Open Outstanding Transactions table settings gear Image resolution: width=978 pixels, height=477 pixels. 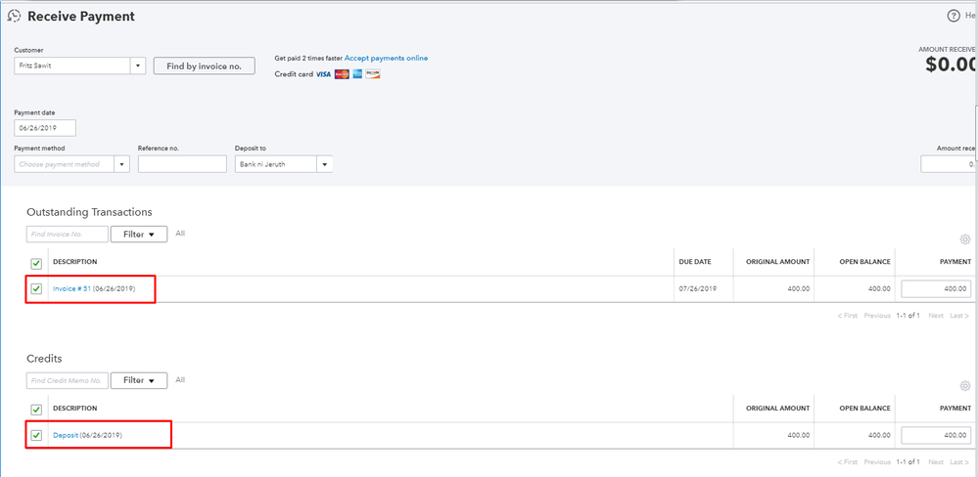(x=965, y=239)
